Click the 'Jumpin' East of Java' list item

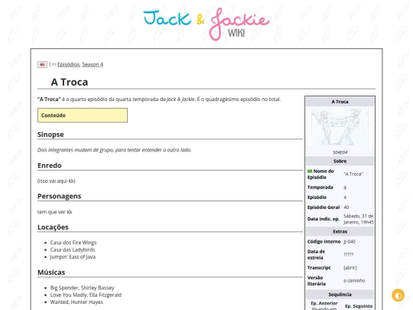[x=73, y=256]
